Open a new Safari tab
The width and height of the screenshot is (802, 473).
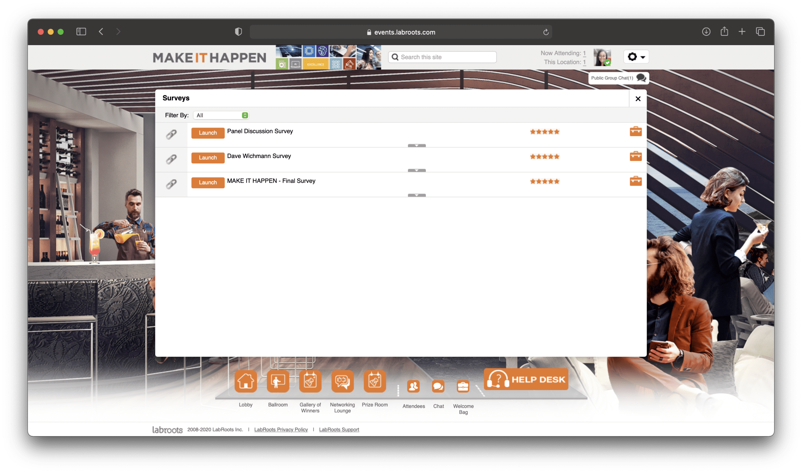click(742, 32)
